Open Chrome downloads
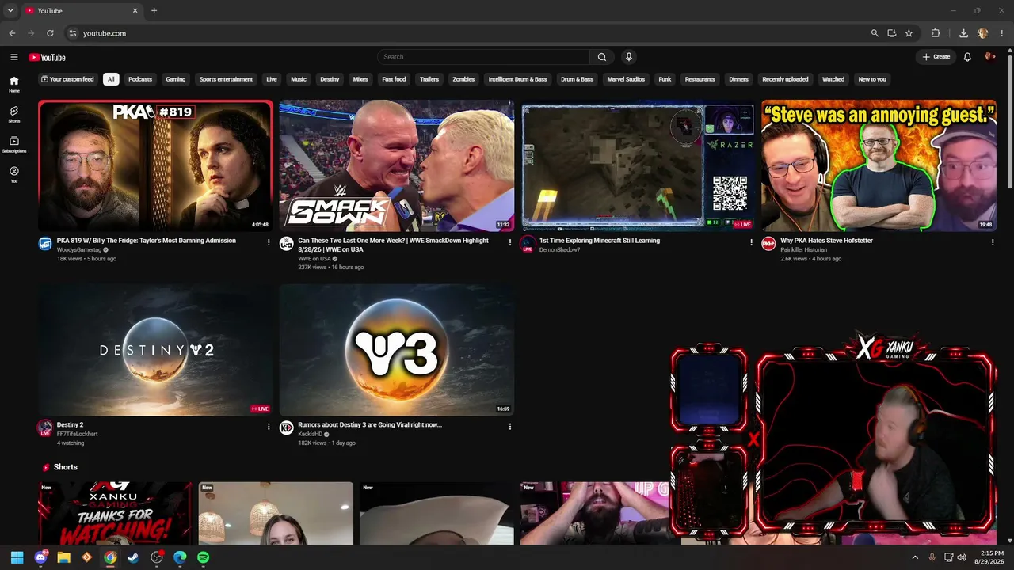1014x570 pixels. 963,33
